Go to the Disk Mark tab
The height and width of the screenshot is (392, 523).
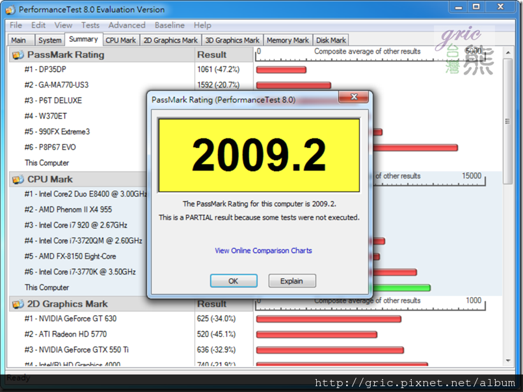point(331,40)
